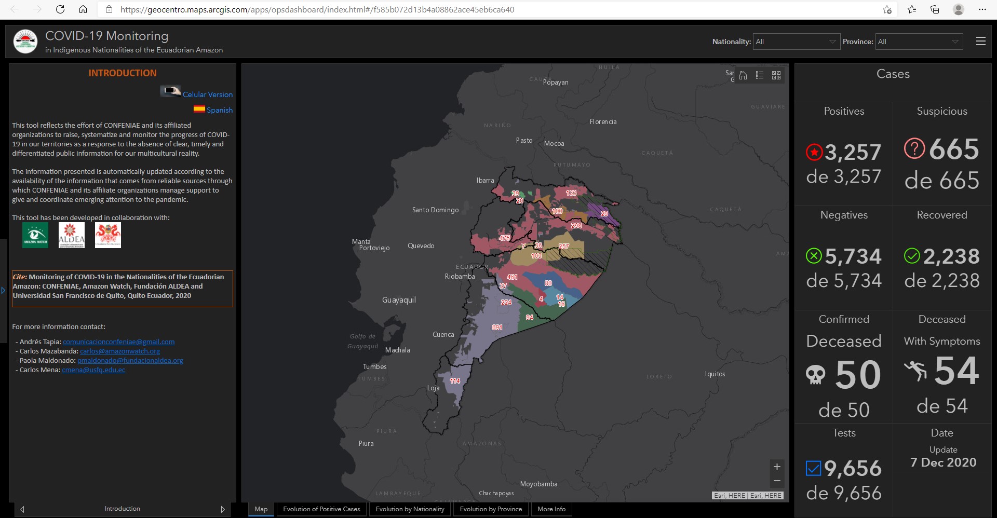Expand the collapsed left side panel
Image resolution: width=997 pixels, height=518 pixels.
point(3,291)
